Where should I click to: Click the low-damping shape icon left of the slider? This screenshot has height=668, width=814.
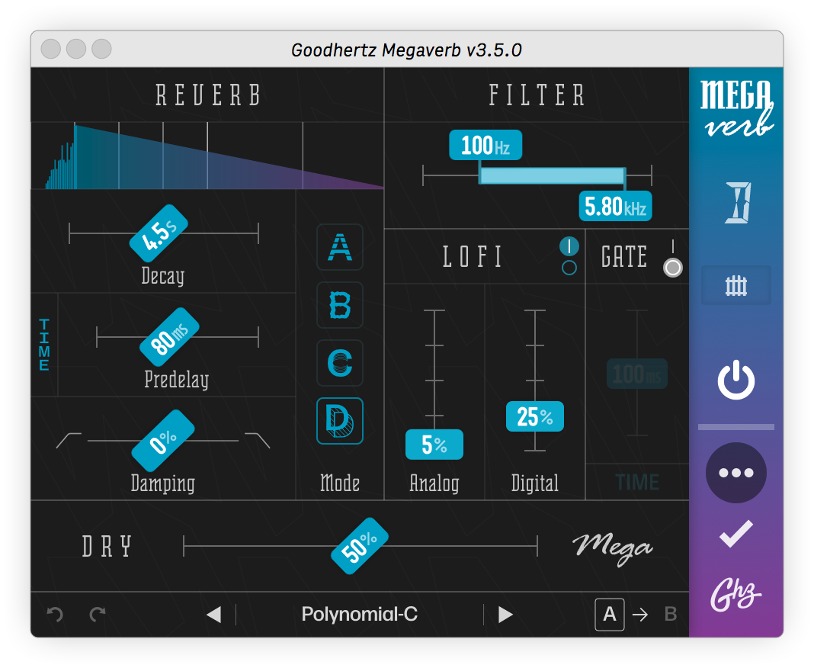click(69, 441)
